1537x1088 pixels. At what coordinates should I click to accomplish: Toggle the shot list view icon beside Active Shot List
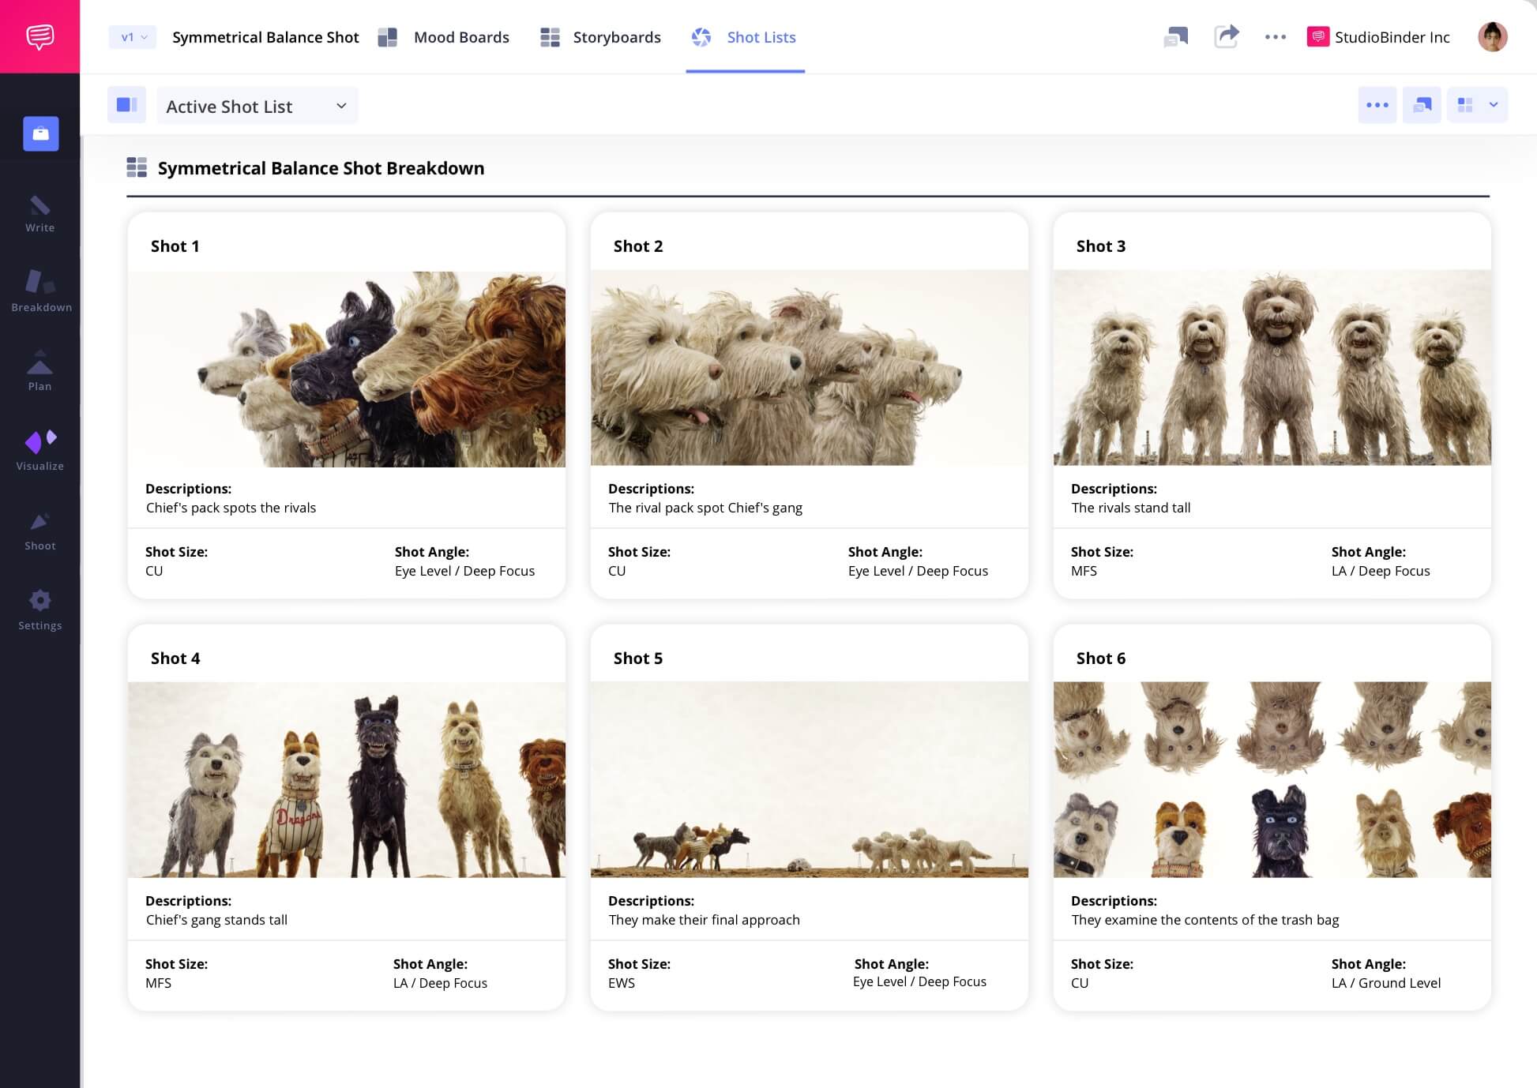[126, 104]
